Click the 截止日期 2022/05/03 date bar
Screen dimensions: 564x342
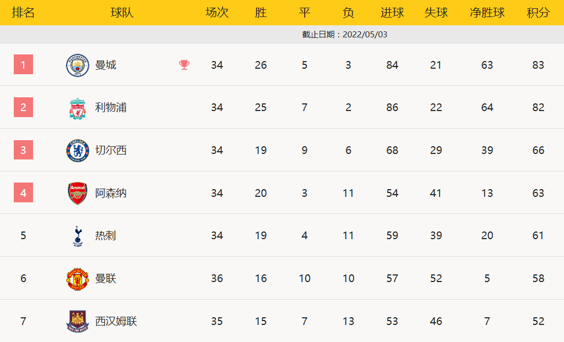[345, 34]
